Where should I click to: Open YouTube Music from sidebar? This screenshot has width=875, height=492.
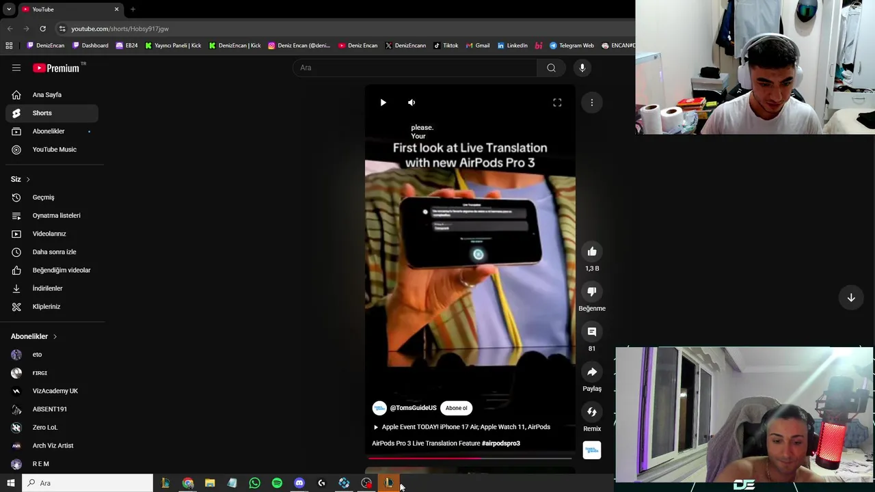(52, 150)
